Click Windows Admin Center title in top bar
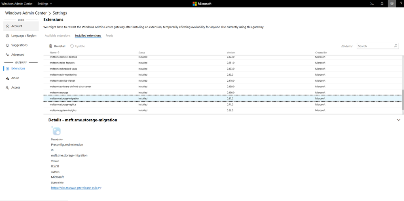This screenshot has height=201, width=404. 17,4
